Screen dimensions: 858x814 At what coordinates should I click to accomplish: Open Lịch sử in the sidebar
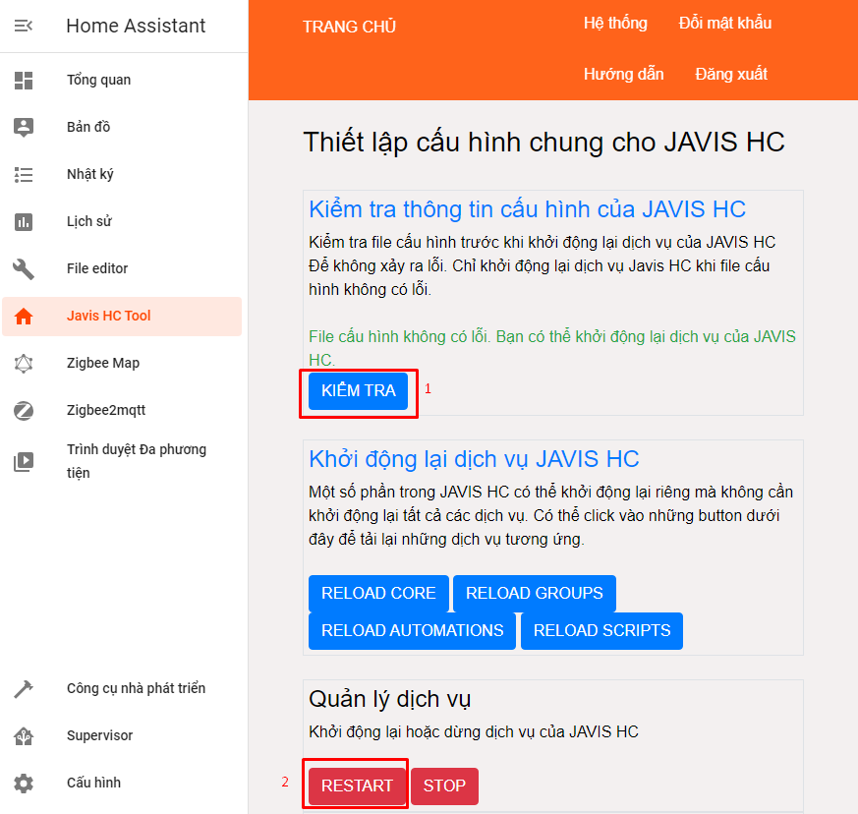(122, 222)
